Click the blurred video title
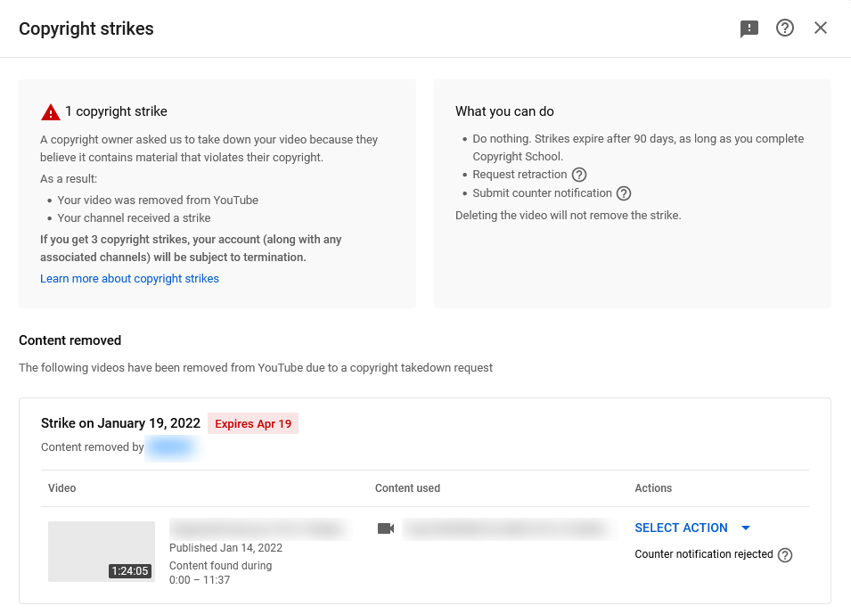The image size is (851, 614). point(256,528)
